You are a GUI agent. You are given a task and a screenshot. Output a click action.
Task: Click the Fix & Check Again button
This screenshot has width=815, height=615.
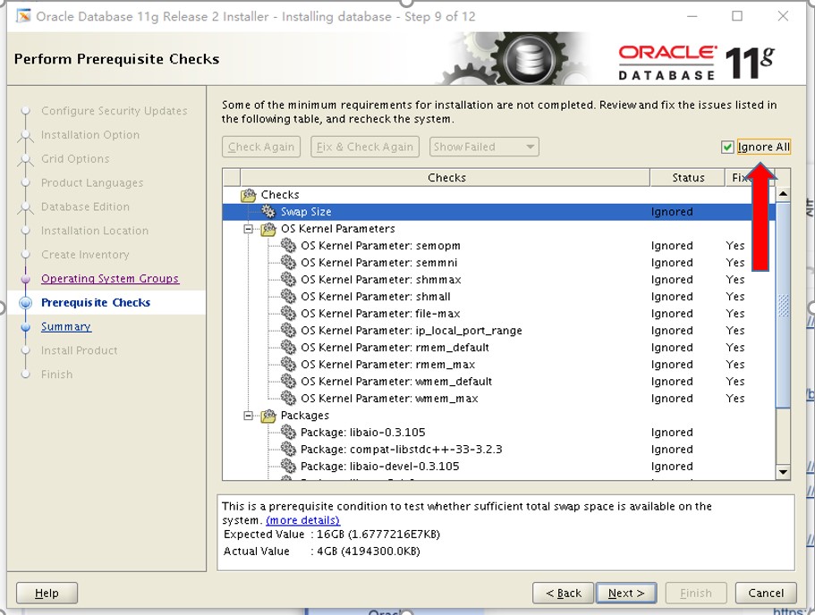(x=365, y=147)
